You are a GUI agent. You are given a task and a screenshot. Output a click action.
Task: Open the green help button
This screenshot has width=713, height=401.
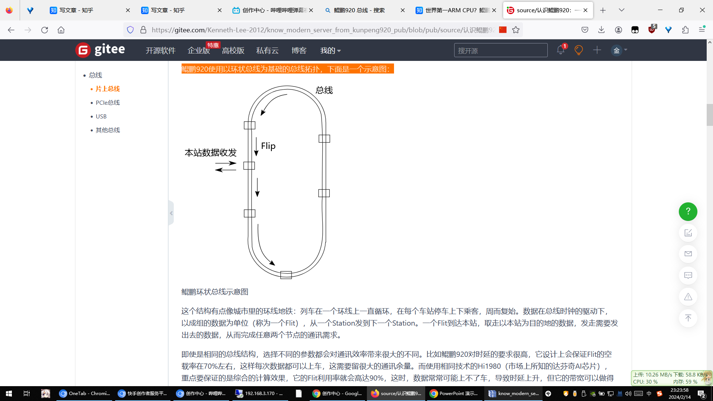688,211
